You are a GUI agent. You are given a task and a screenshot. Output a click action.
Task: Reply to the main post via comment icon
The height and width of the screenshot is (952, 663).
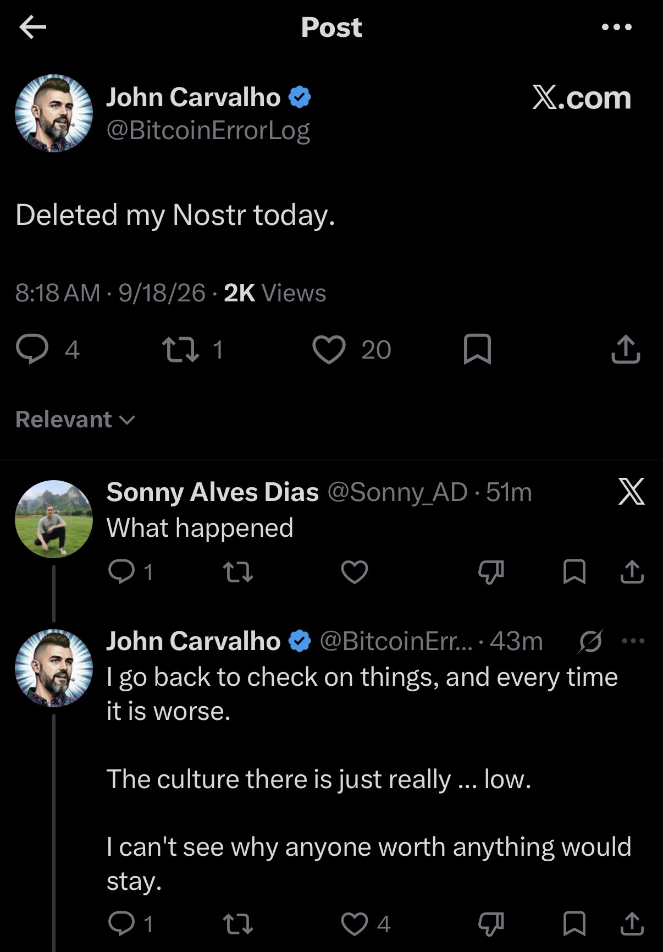32,350
